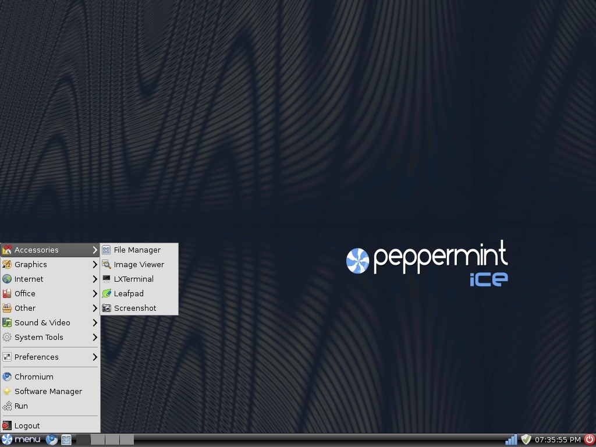
Task: Open Software Manager from the menu
Action: pos(50,391)
